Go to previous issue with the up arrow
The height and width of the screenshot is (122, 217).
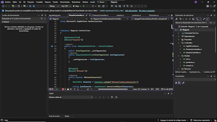click(74, 89)
